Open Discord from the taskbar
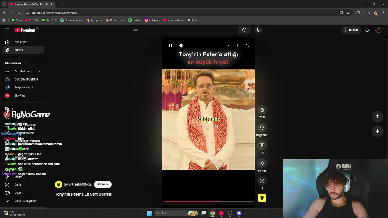Viewport: 388px width, 218px height. (x=239, y=213)
